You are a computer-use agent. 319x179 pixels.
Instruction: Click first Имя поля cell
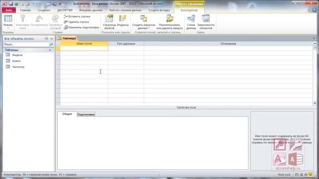pyautogui.click(x=84, y=48)
